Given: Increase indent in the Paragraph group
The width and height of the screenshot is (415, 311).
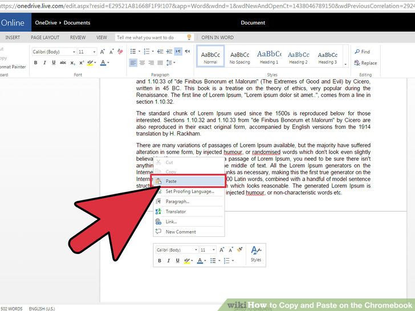Looking at the screenshot, I should click(169, 51).
